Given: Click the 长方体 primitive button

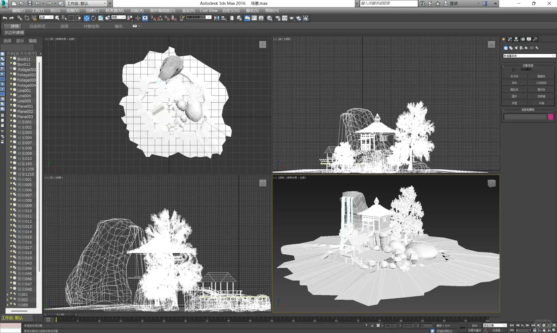Looking at the screenshot, I should [514, 76].
